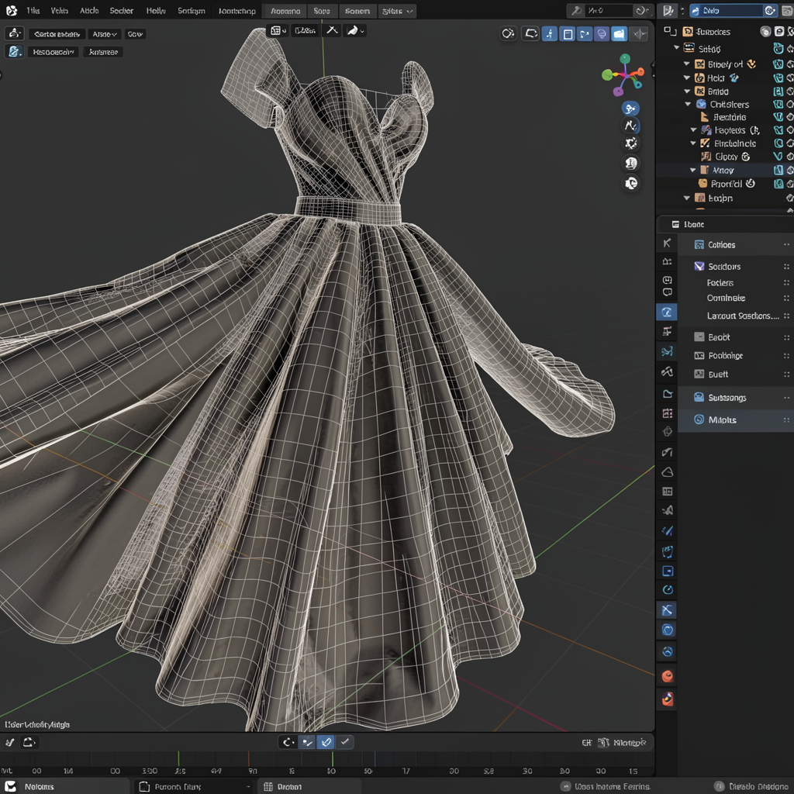Click the navigation gizmo axis widget
The height and width of the screenshot is (794, 794).
tap(624, 75)
